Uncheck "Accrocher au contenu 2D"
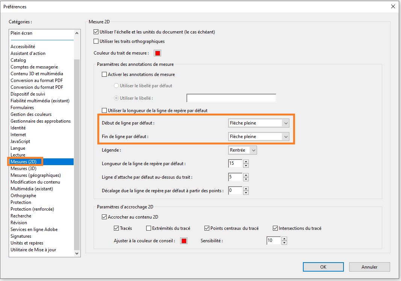The image size is (401, 281). tap(104, 217)
